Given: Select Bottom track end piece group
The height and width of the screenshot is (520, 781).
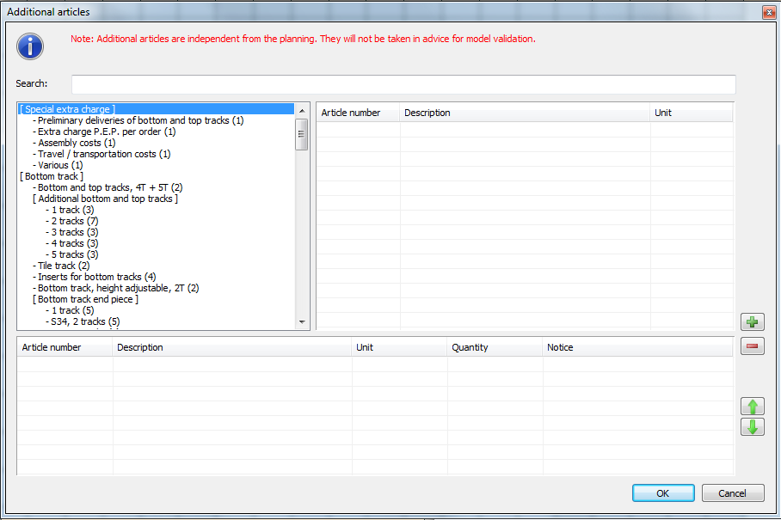Looking at the screenshot, I should [85, 299].
